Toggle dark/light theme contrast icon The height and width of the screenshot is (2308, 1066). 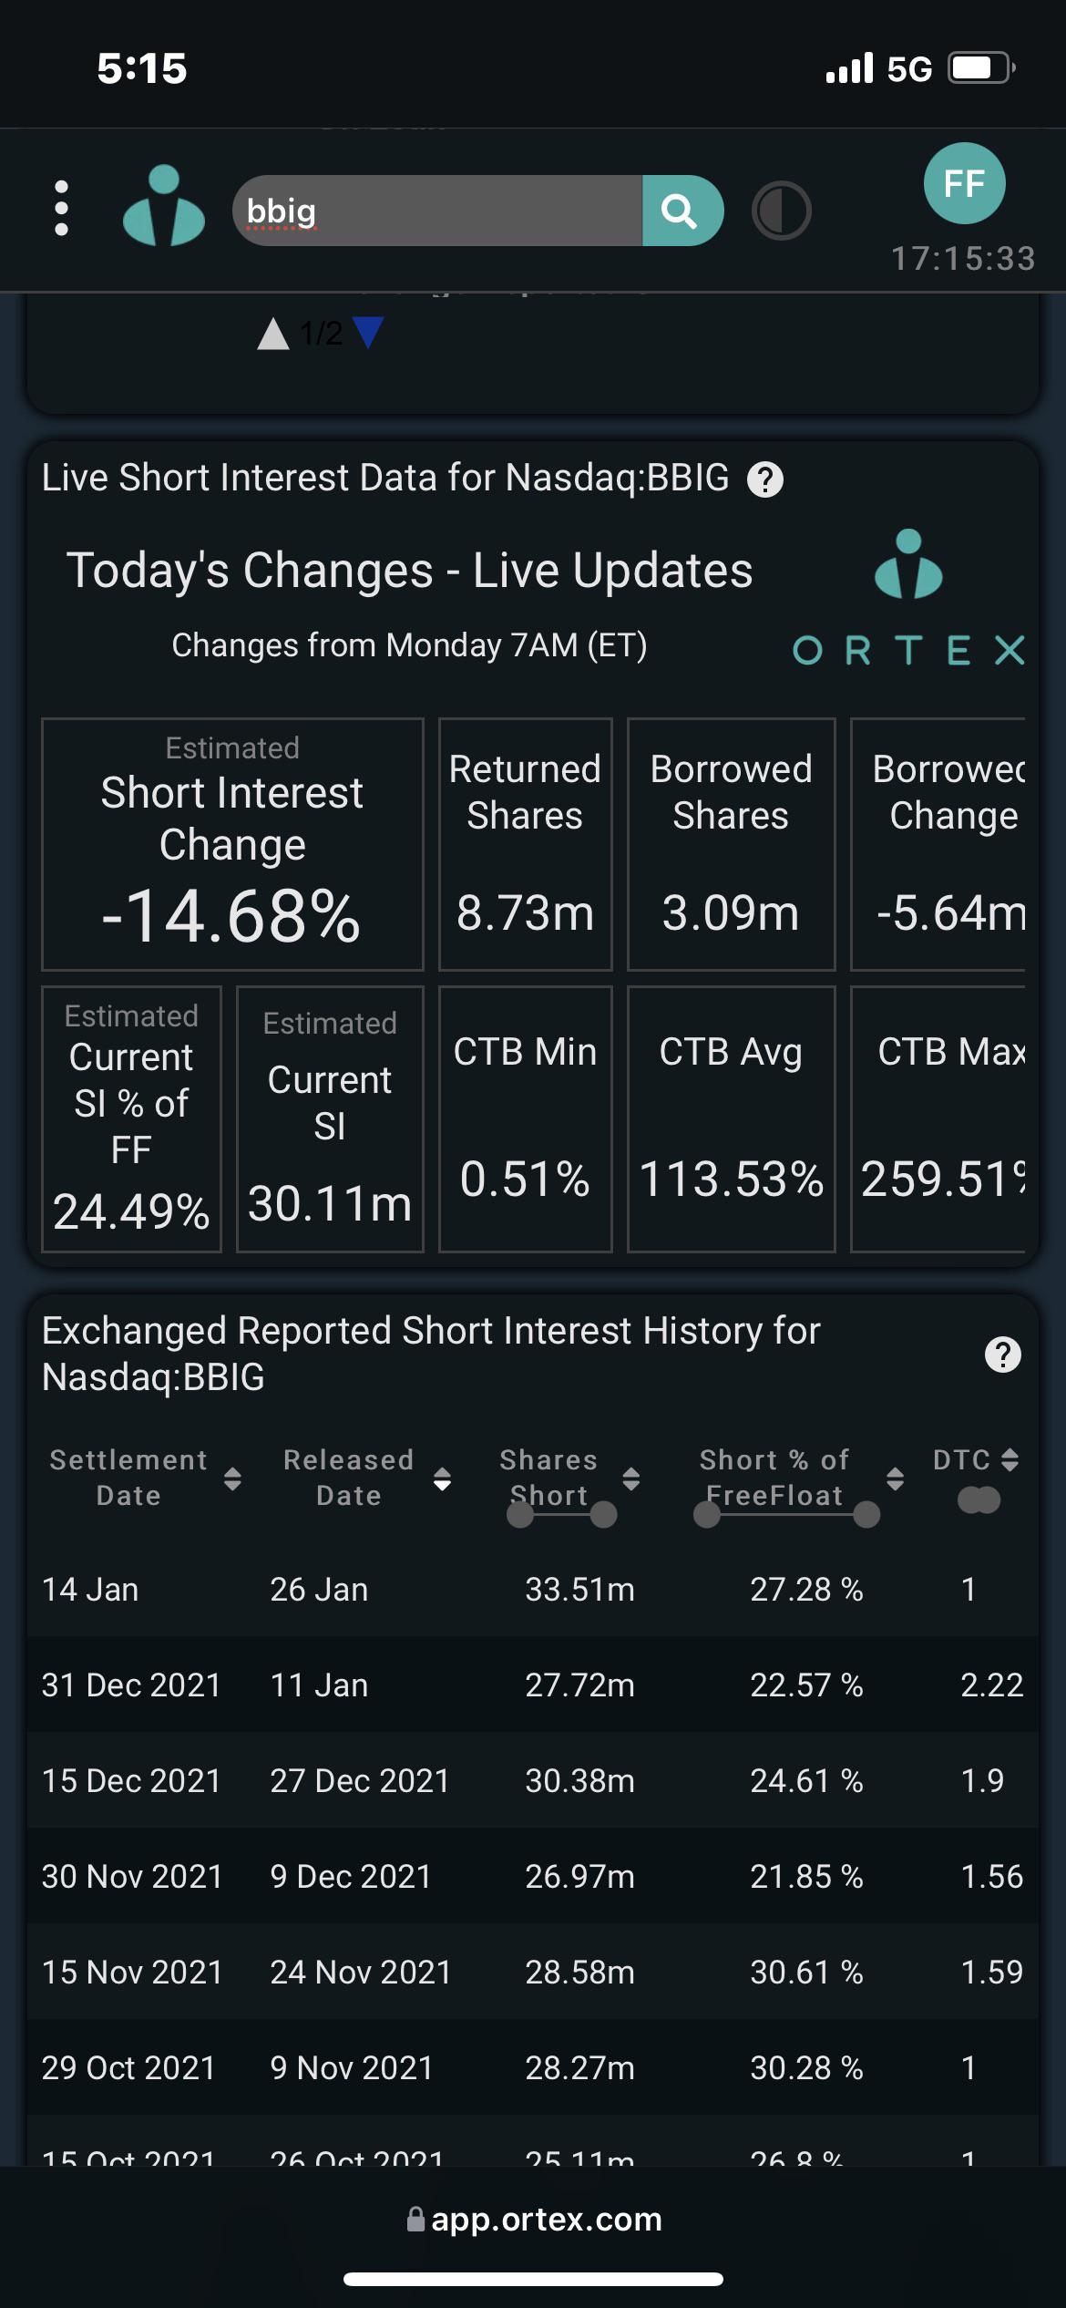click(781, 211)
